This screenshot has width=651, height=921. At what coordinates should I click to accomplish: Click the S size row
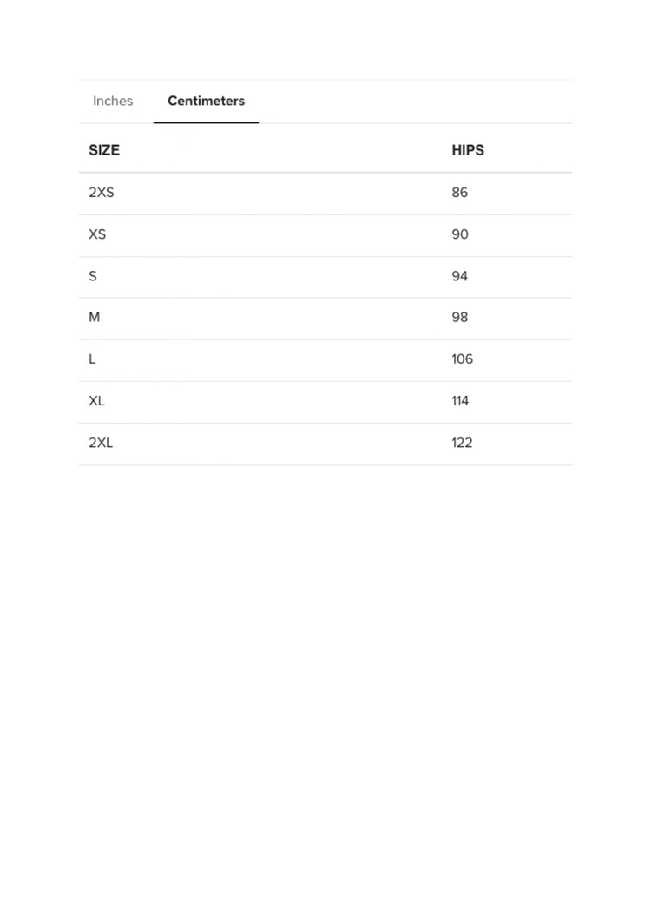[325, 277]
